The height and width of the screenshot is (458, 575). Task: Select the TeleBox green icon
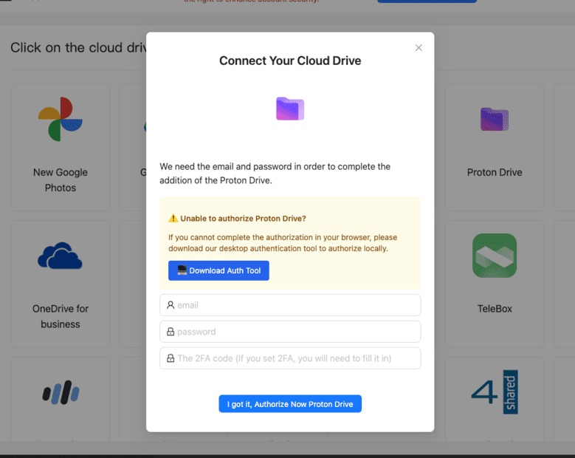(495, 256)
